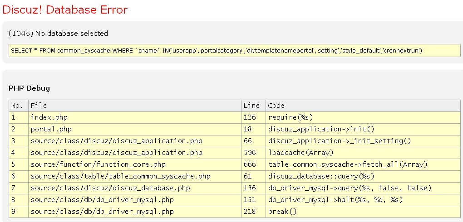Click the 'File' column header
Viewport: 463px width, 222px height.
click(x=135, y=106)
